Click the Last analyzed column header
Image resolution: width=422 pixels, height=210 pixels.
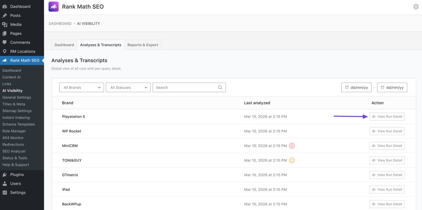click(257, 103)
